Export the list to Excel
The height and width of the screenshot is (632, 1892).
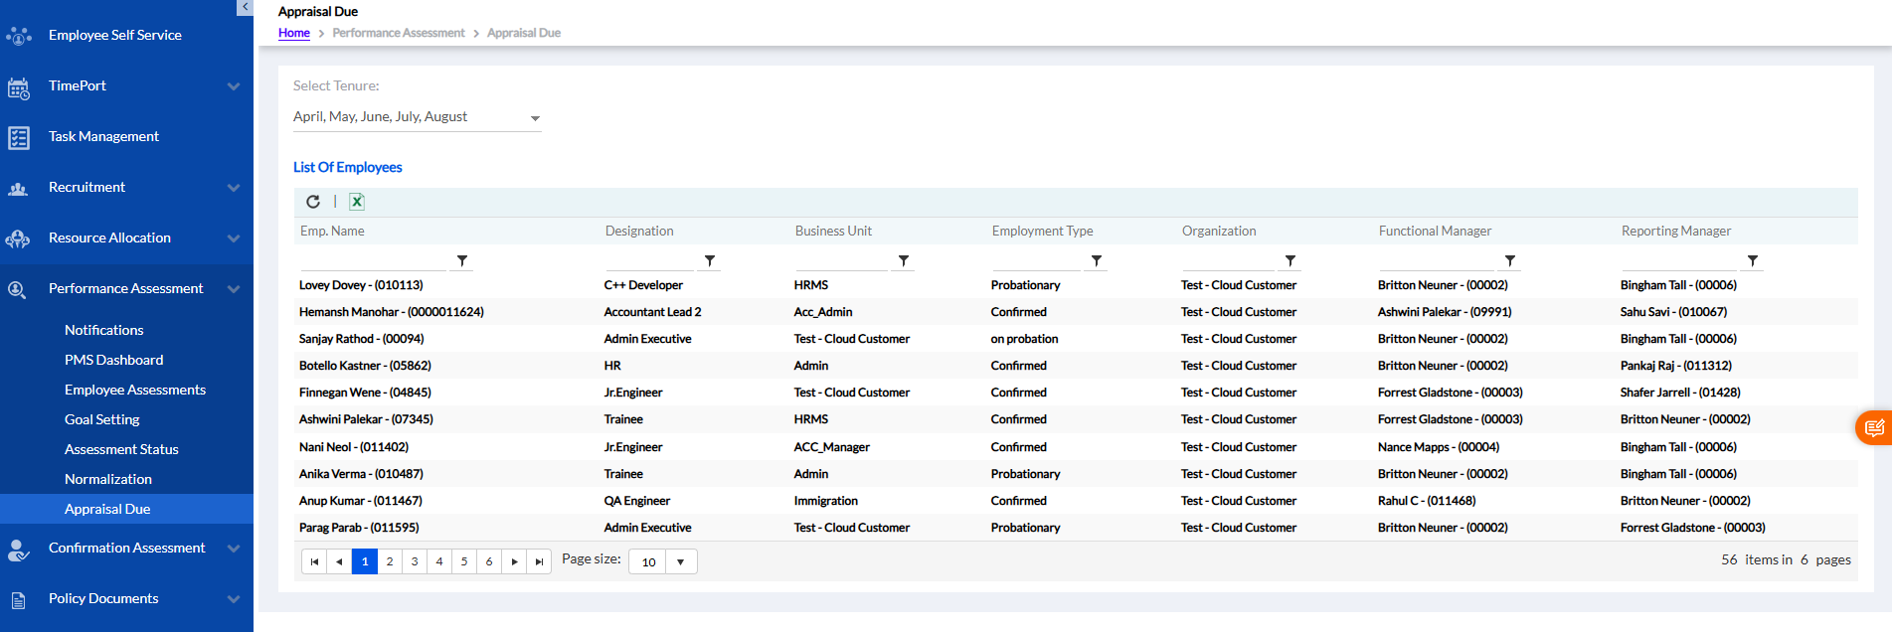[357, 202]
